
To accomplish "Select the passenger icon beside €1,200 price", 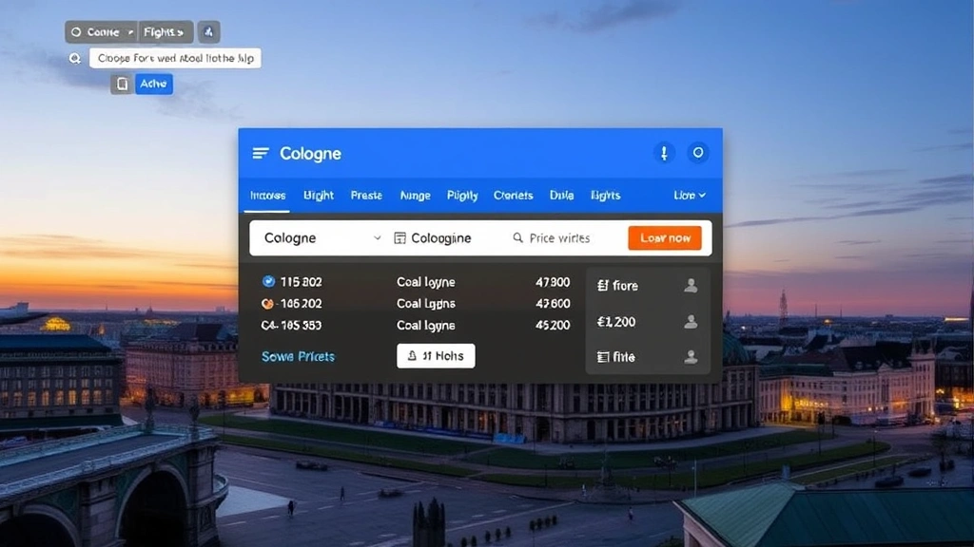I will click(692, 322).
